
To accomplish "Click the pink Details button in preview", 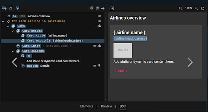I will tap(121, 71).
